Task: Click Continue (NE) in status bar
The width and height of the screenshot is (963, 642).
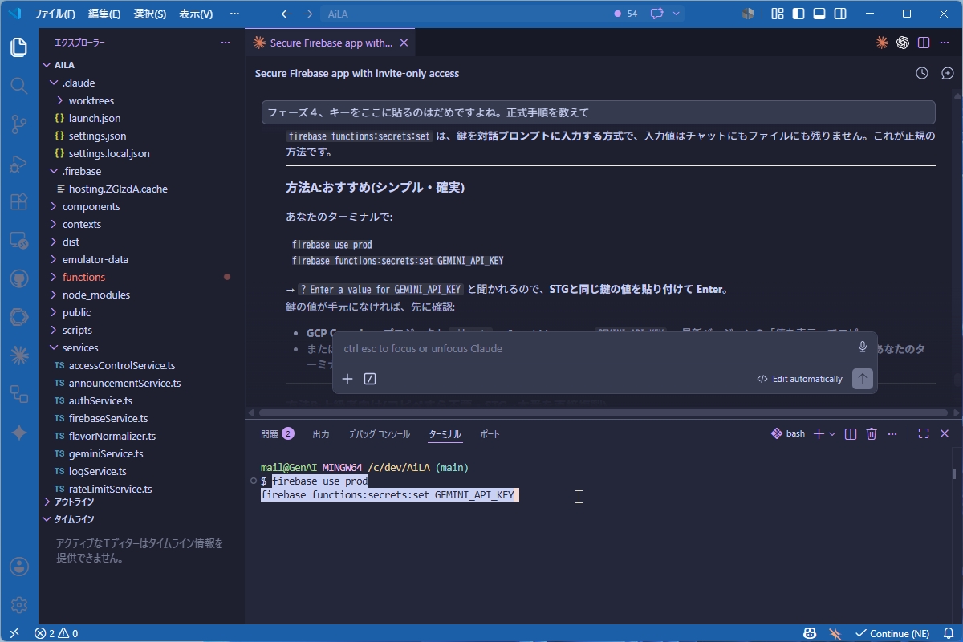Action: click(x=892, y=633)
